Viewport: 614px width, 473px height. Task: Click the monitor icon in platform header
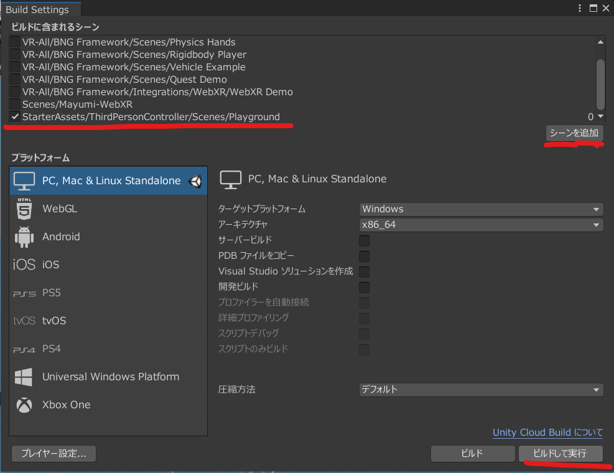click(230, 179)
